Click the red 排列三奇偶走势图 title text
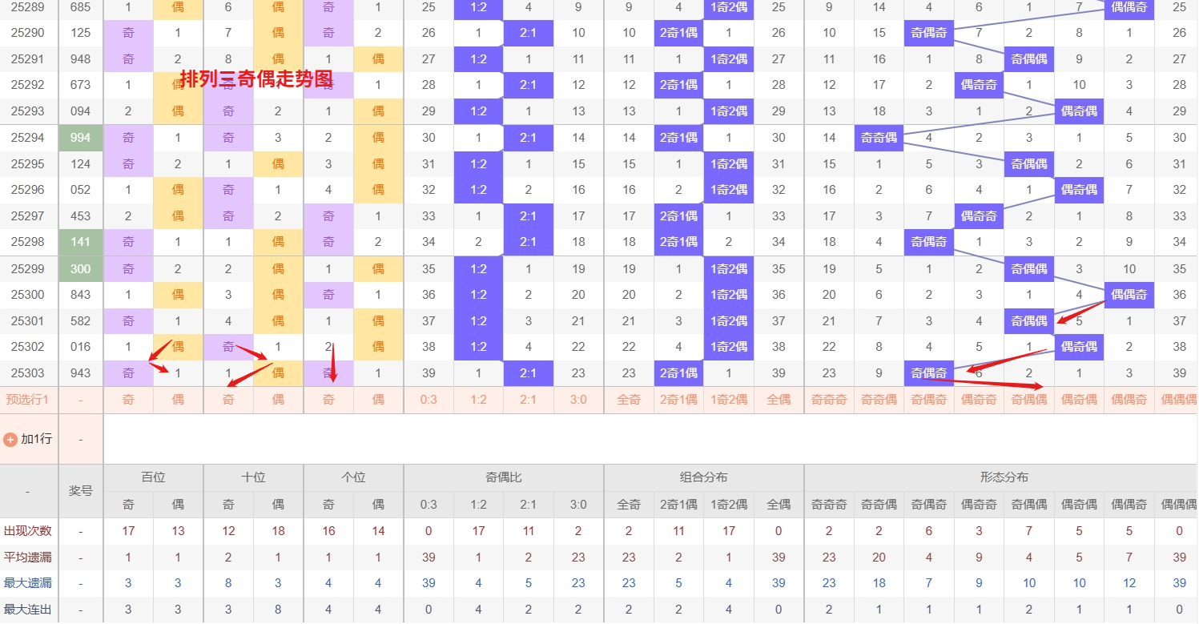Image resolution: width=1199 pixels, height=624 pixels. point(255,79)
